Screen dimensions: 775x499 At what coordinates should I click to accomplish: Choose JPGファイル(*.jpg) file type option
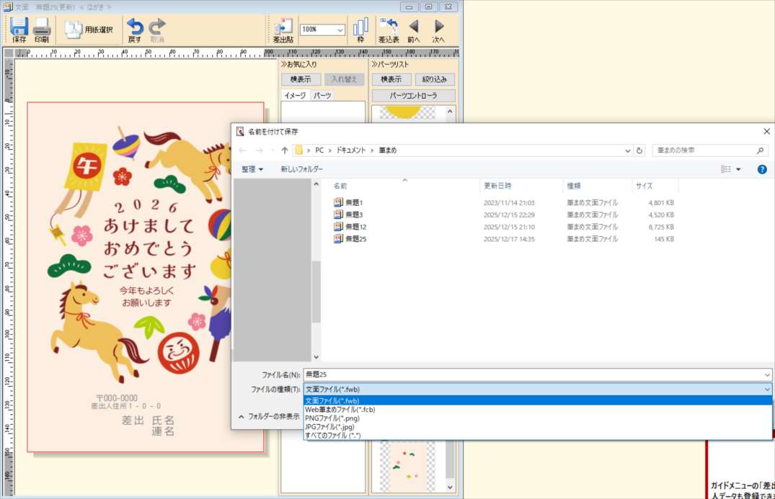[329, 427]
